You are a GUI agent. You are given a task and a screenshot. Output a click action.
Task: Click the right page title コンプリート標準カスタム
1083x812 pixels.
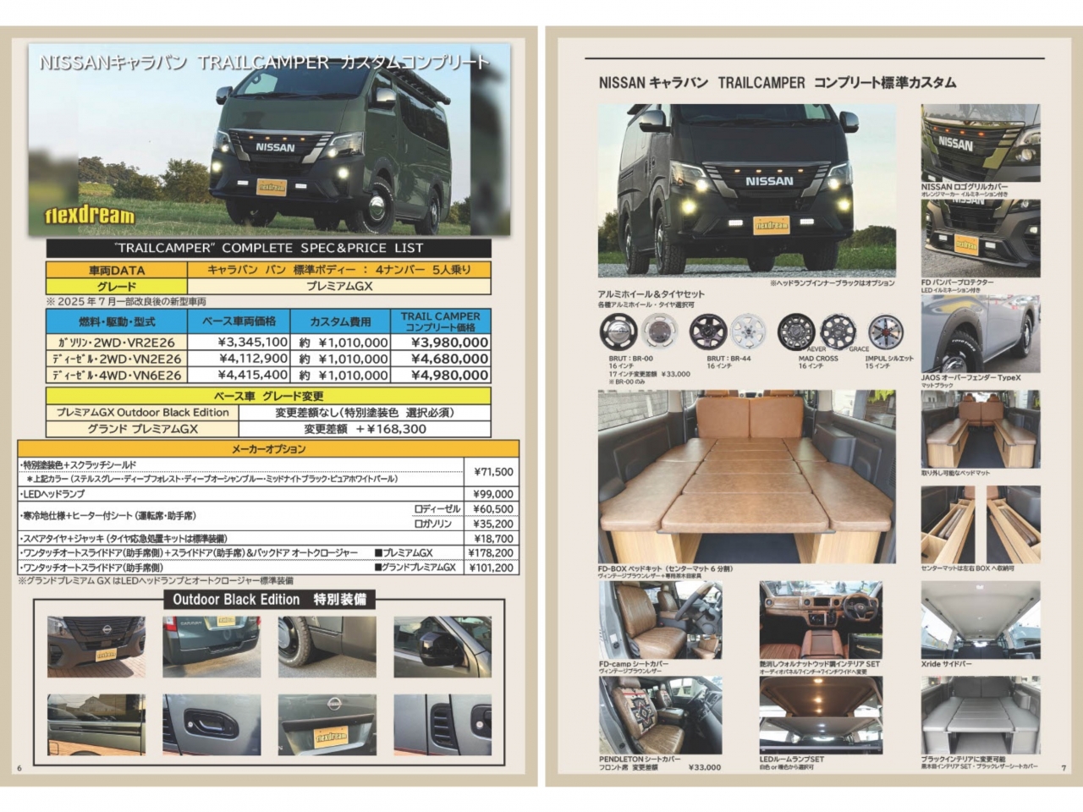885,83
